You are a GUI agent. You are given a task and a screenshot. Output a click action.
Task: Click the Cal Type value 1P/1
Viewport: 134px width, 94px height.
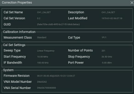point(104,37)
